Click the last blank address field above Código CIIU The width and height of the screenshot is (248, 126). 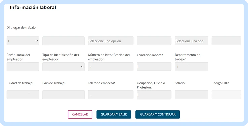(226, 41)
